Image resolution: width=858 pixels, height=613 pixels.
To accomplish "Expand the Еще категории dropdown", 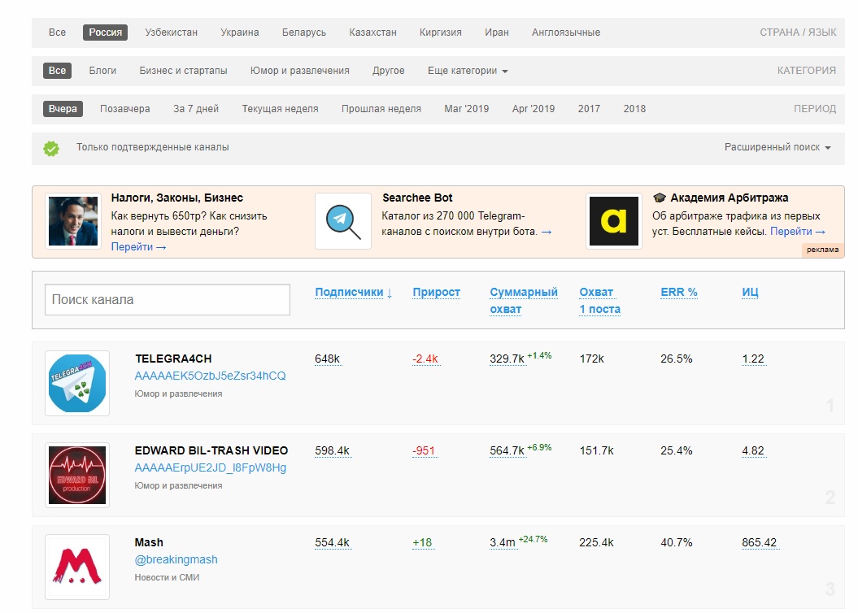I will click(468, 71).
